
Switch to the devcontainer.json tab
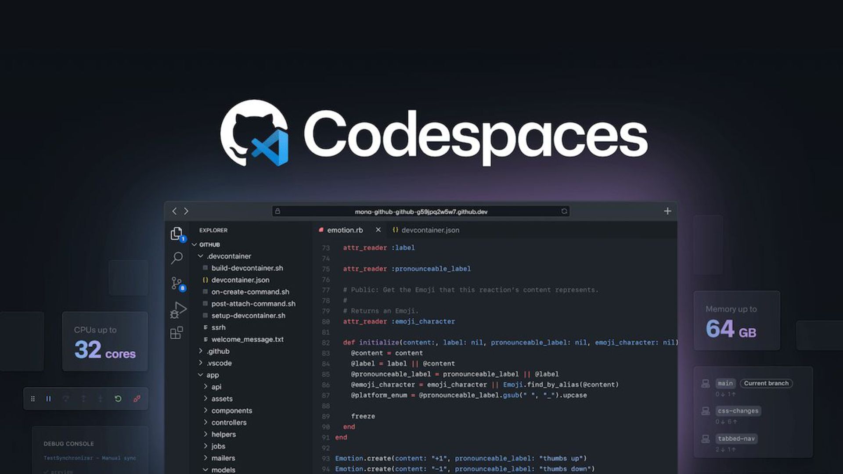click(x=426, y=230)
